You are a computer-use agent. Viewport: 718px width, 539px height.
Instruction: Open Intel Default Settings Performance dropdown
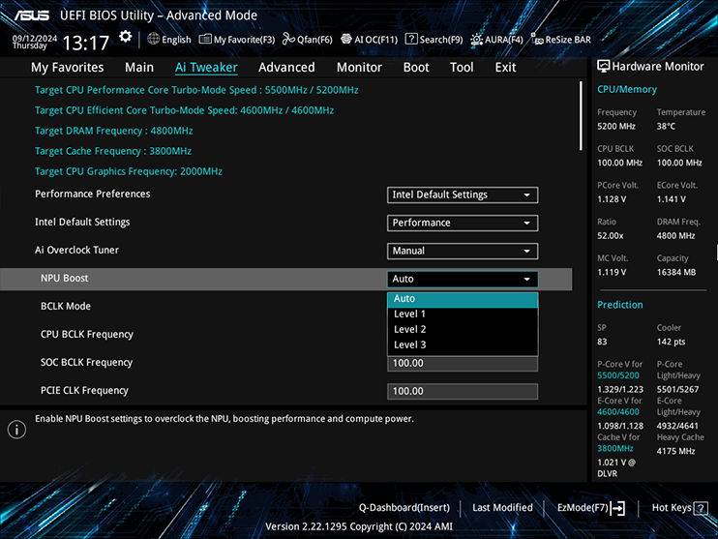pyautogui.click(x=462, y=223)
